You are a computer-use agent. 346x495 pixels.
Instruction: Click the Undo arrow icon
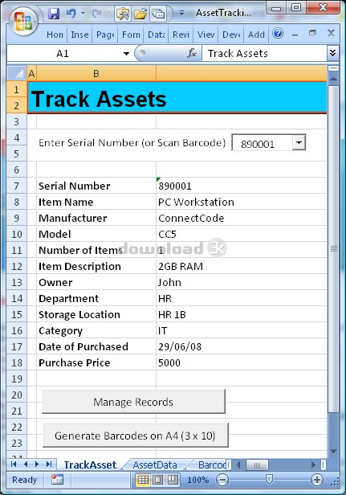tap(71, 13)
